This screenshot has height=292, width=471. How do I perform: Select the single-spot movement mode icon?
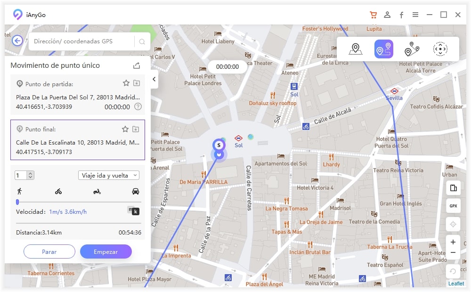click(383, 49)
